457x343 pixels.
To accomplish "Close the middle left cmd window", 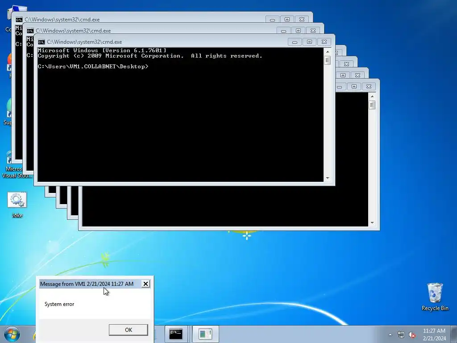I will (x=313, y=31).
